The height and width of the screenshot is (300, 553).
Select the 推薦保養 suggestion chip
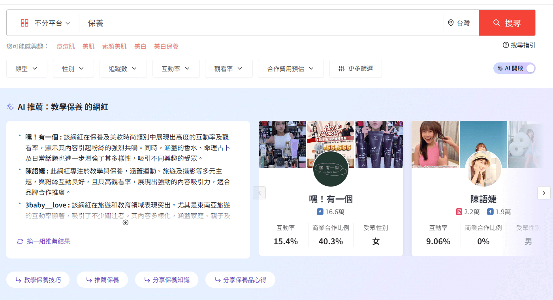pos(102,280)
